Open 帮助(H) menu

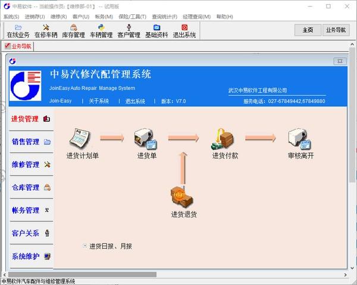[x=224, y=17]
